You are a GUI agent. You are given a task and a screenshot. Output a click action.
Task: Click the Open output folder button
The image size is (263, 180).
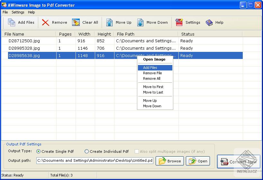tap(198, 161)
